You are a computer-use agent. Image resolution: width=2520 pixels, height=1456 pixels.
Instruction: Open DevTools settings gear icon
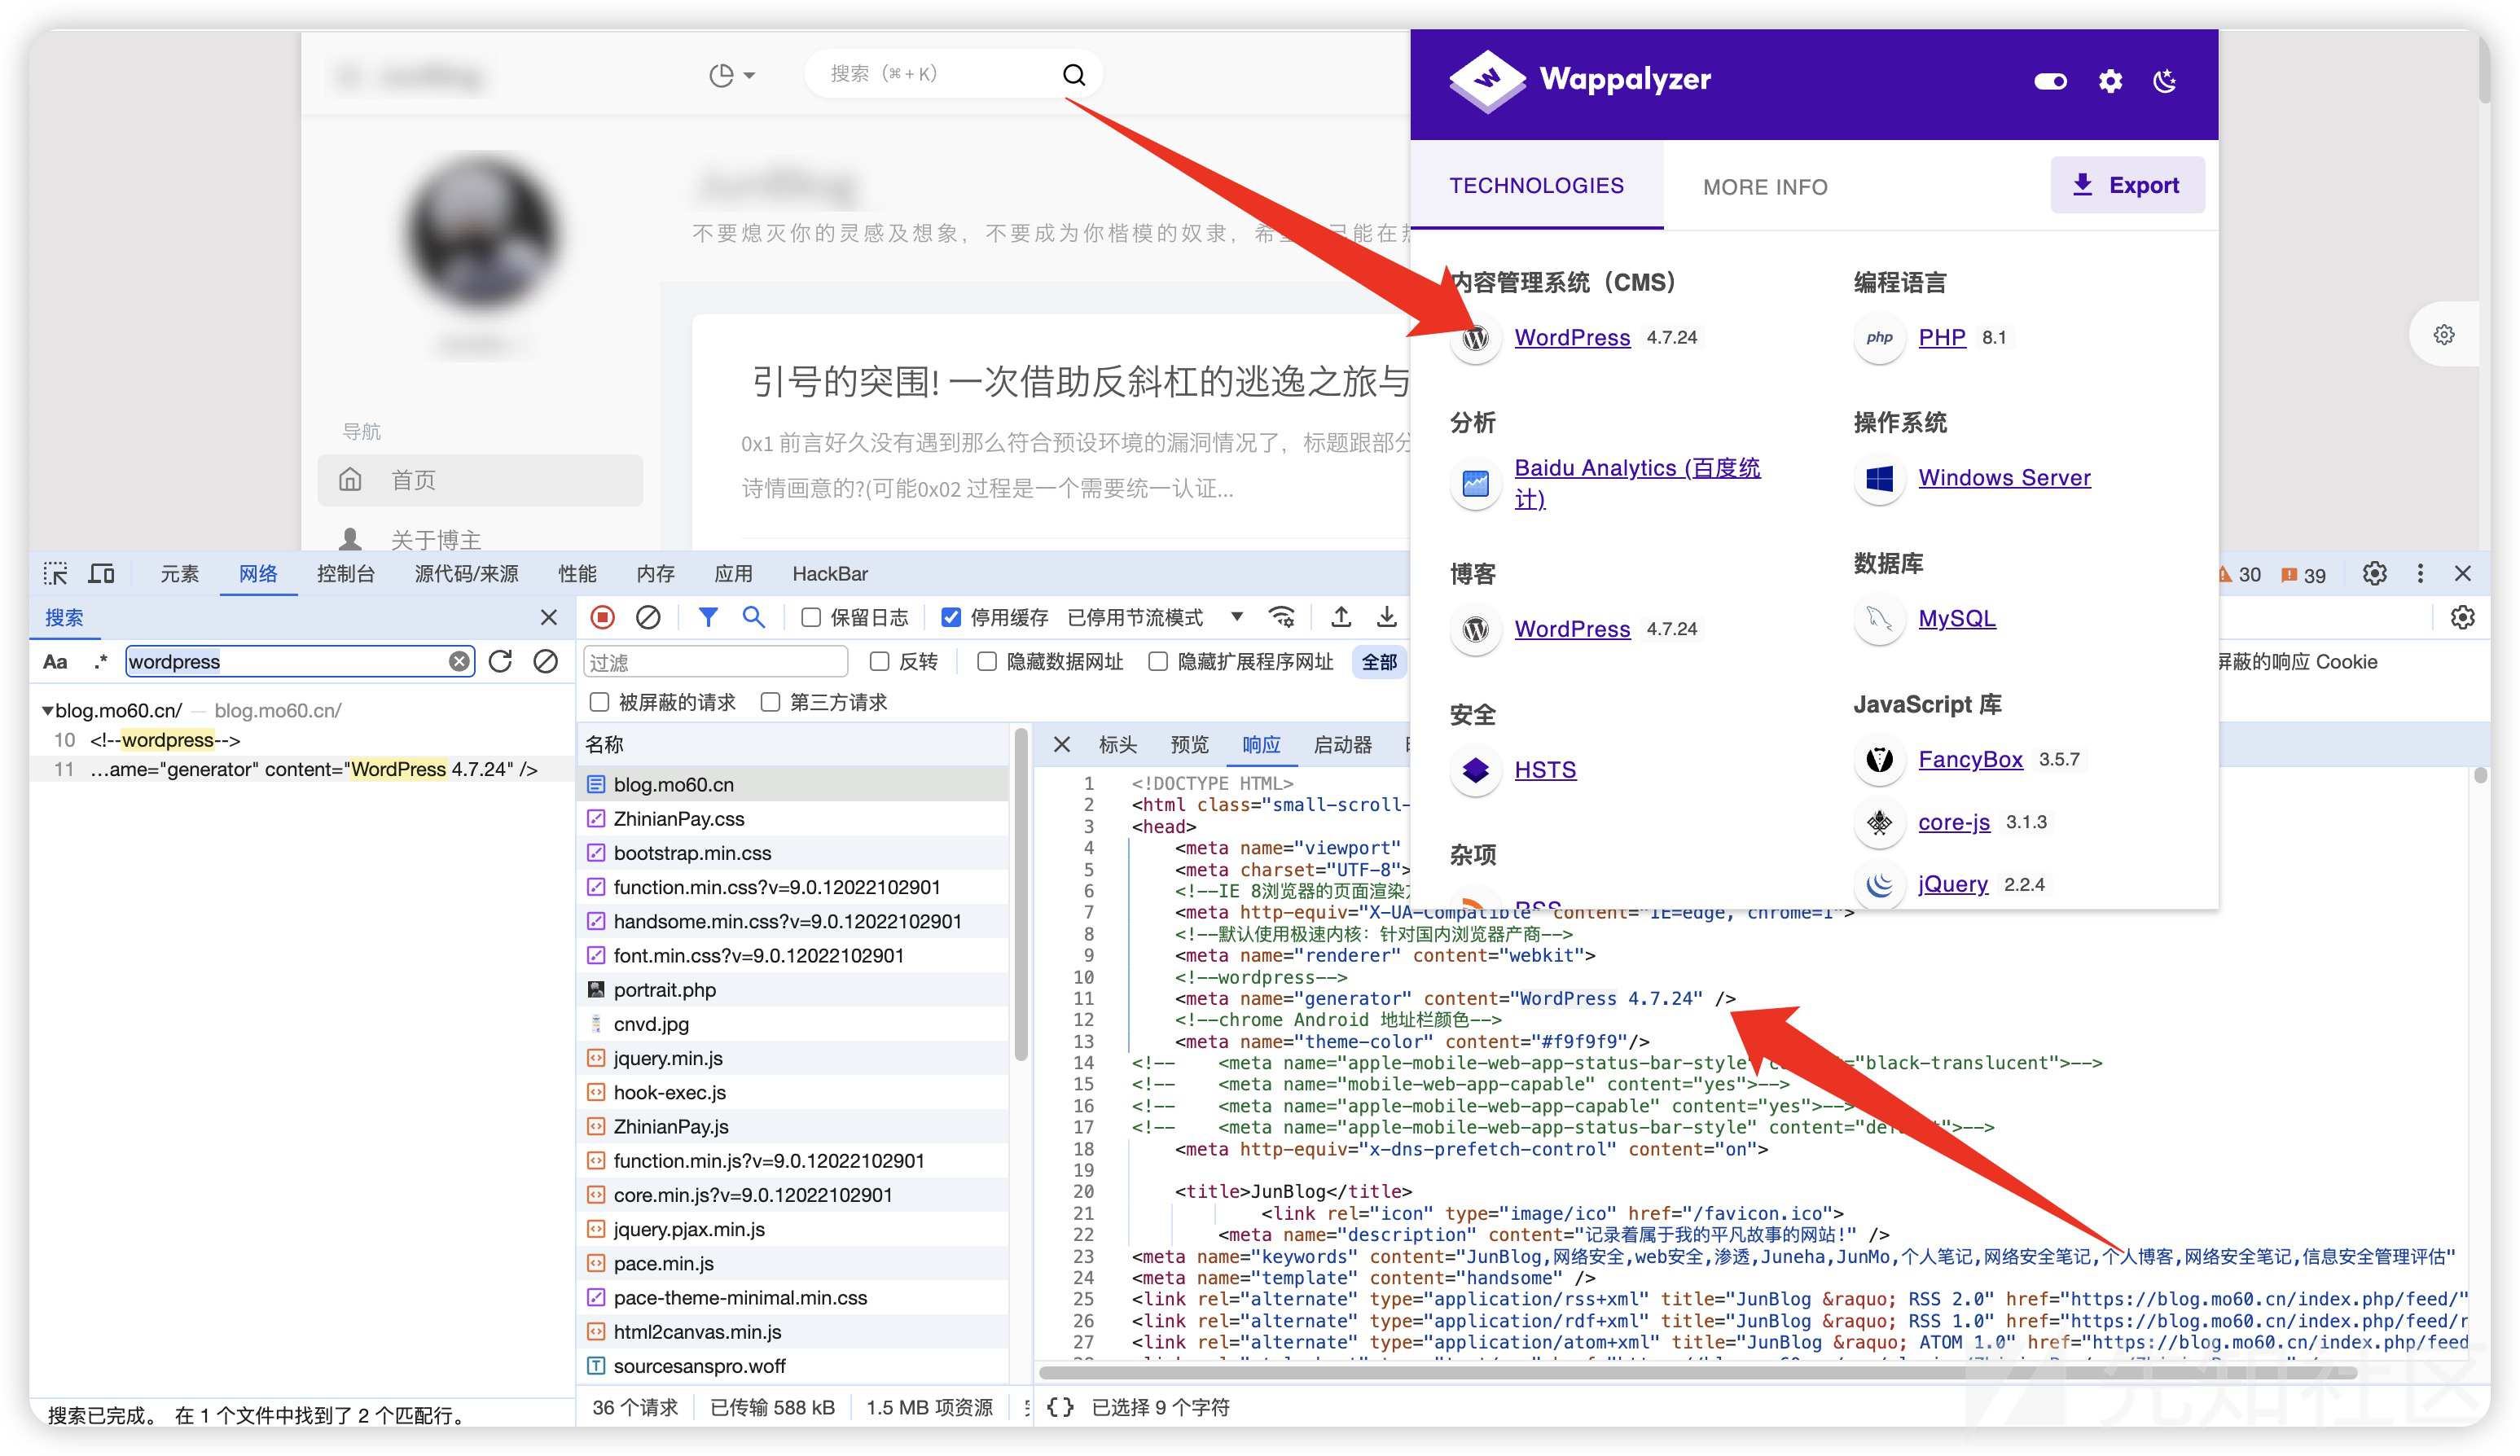(2375, 574)
